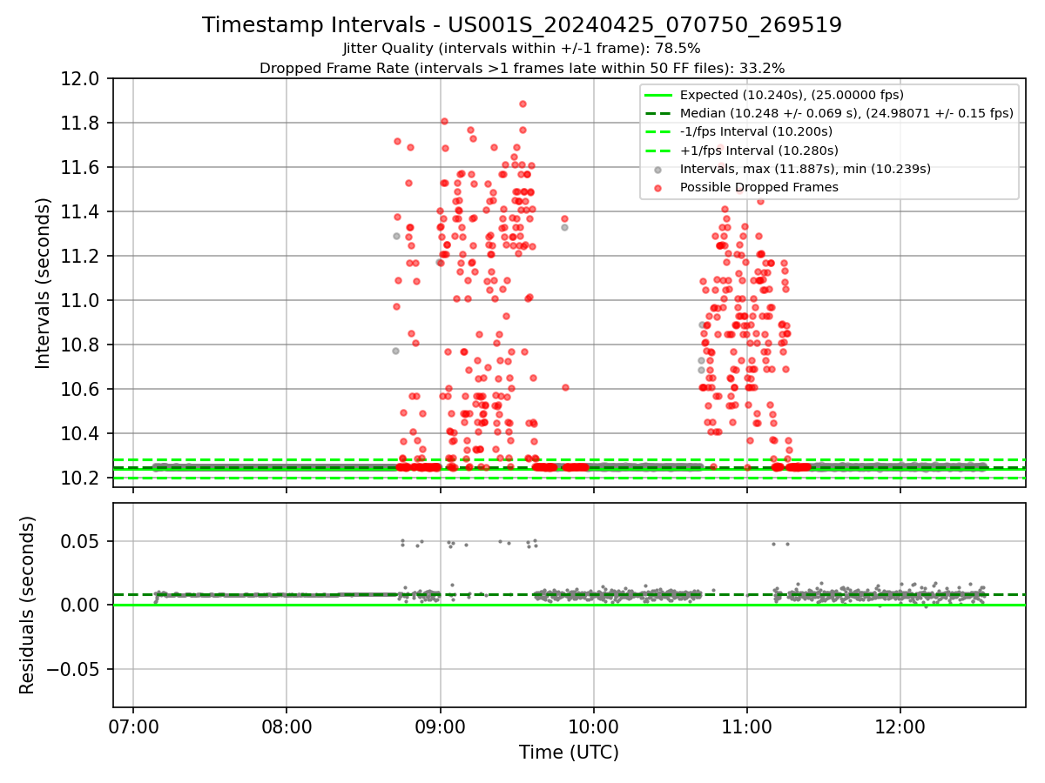Click the '10:00' x-axis tick label

[593, 726]
